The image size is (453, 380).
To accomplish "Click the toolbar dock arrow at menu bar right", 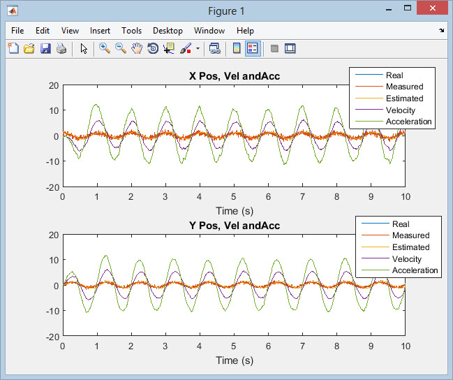I will [441, 31].
